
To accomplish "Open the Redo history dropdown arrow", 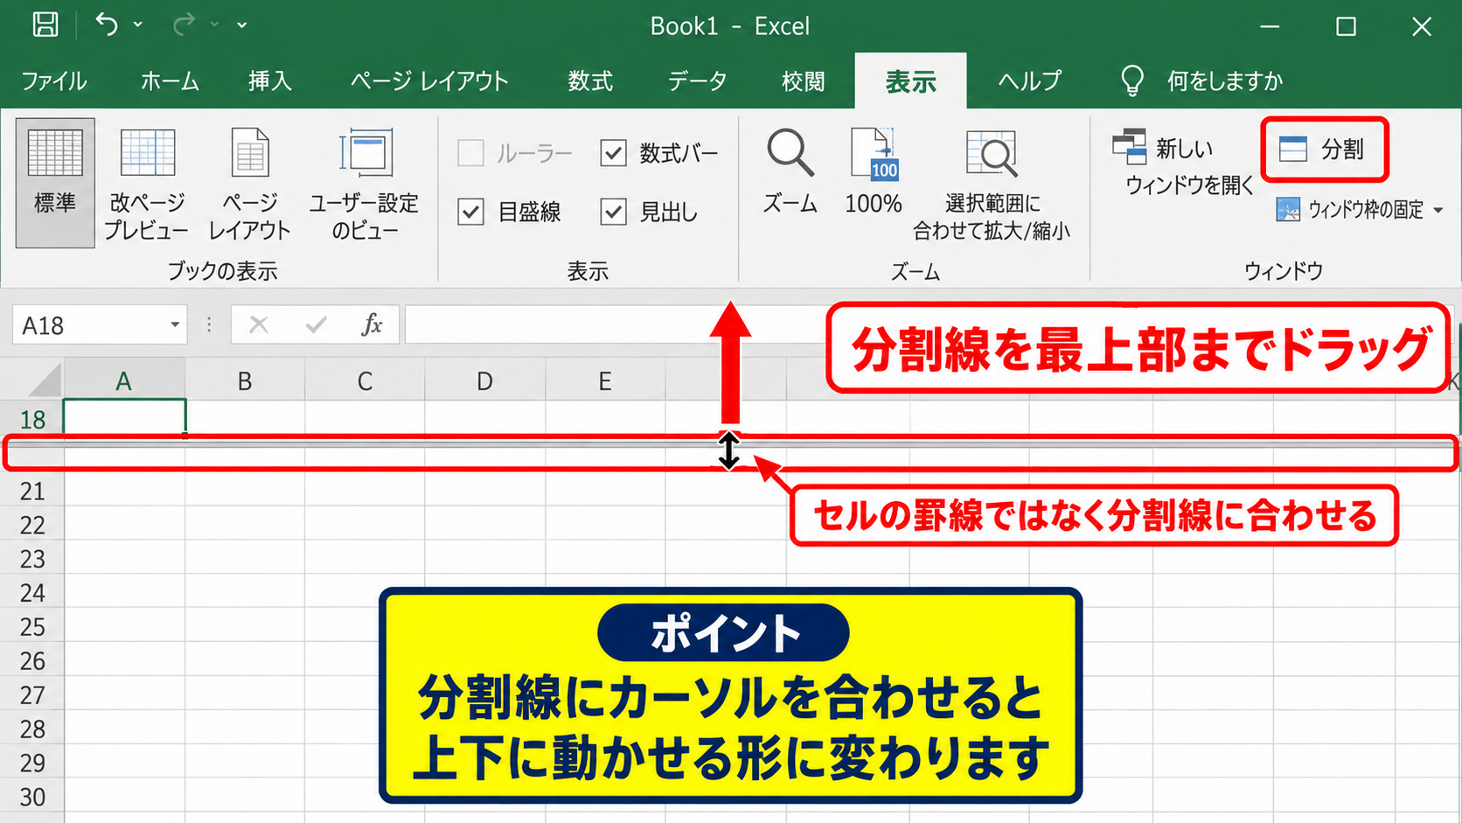I will [x=214, y=24].
